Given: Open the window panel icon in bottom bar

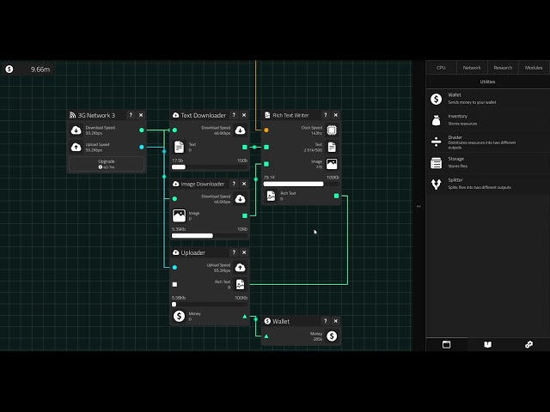Looking at the screenshot, I should [x=446, y=345].
